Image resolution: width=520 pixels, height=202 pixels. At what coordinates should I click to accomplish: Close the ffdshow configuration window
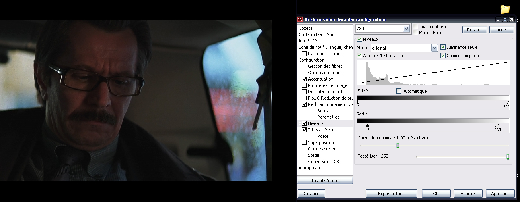pos(512,19)
